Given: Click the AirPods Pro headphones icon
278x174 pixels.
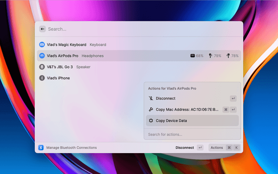Looking at the screenshot, I should 42,56.
